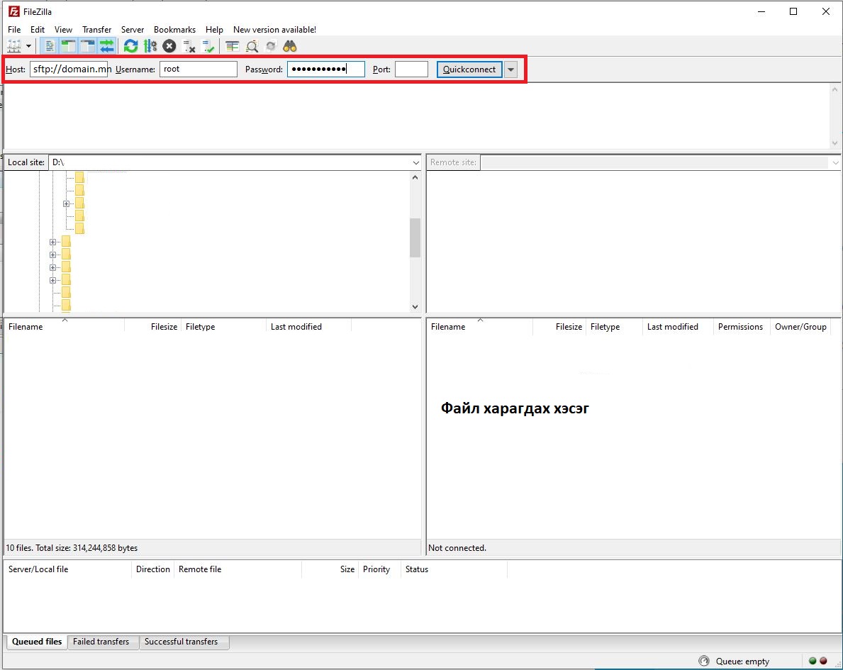The height and width of the screenshot is (670, 843).
Task: Click the "Not connected." status text
Action: [x=457, y=548]
